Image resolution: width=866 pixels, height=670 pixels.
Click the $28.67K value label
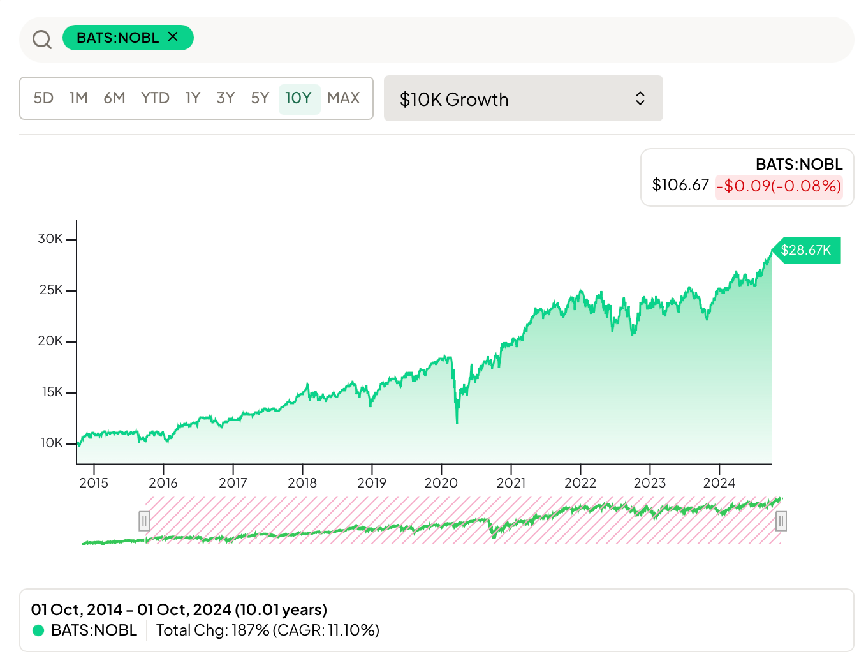(x=806, y=250)
